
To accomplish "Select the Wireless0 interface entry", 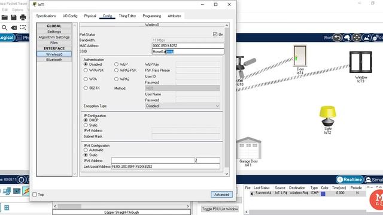I will point(54,54).
